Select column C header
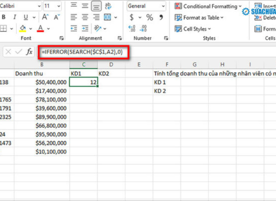This screenshot has height=201, width=276. [x=84, y=64]
